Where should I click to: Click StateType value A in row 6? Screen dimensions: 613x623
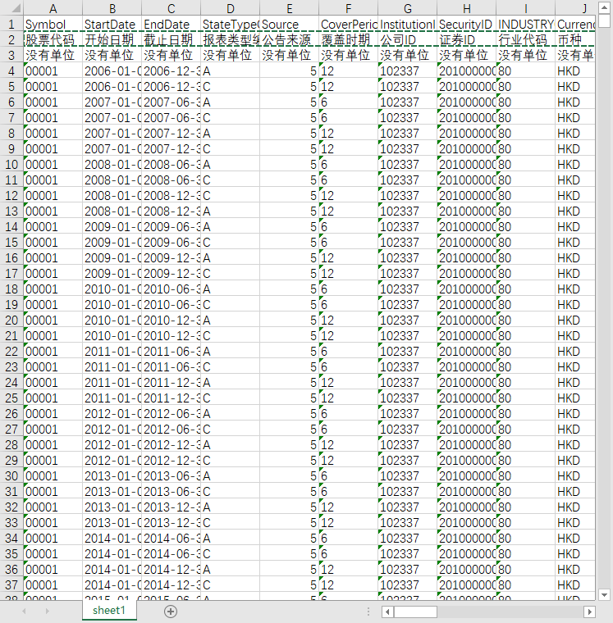[x=231, y=102]
